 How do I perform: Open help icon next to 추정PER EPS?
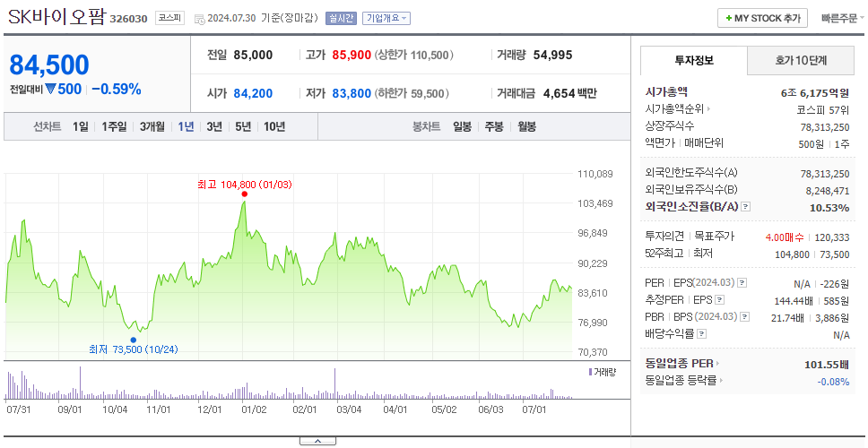pos(720,300)
